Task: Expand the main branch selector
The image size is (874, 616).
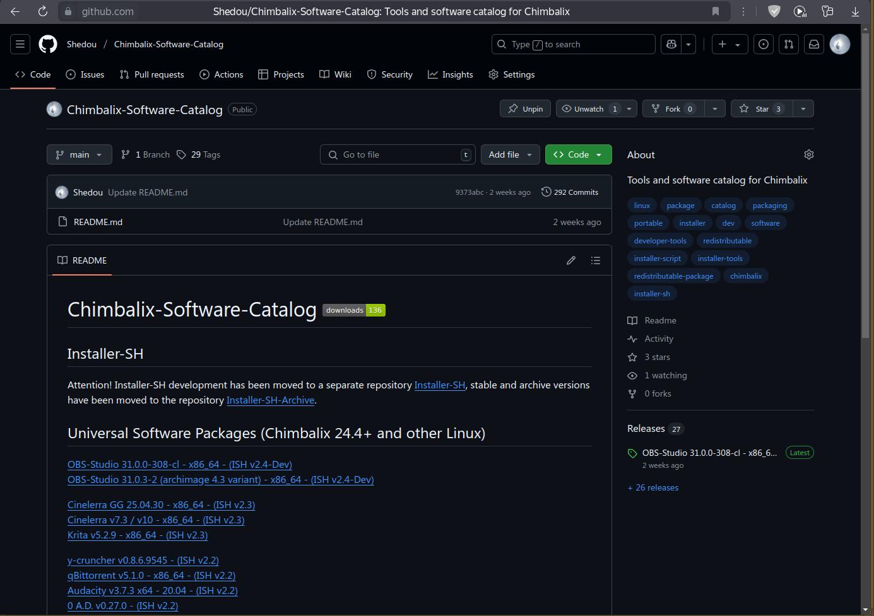Action: click(80, 154)
